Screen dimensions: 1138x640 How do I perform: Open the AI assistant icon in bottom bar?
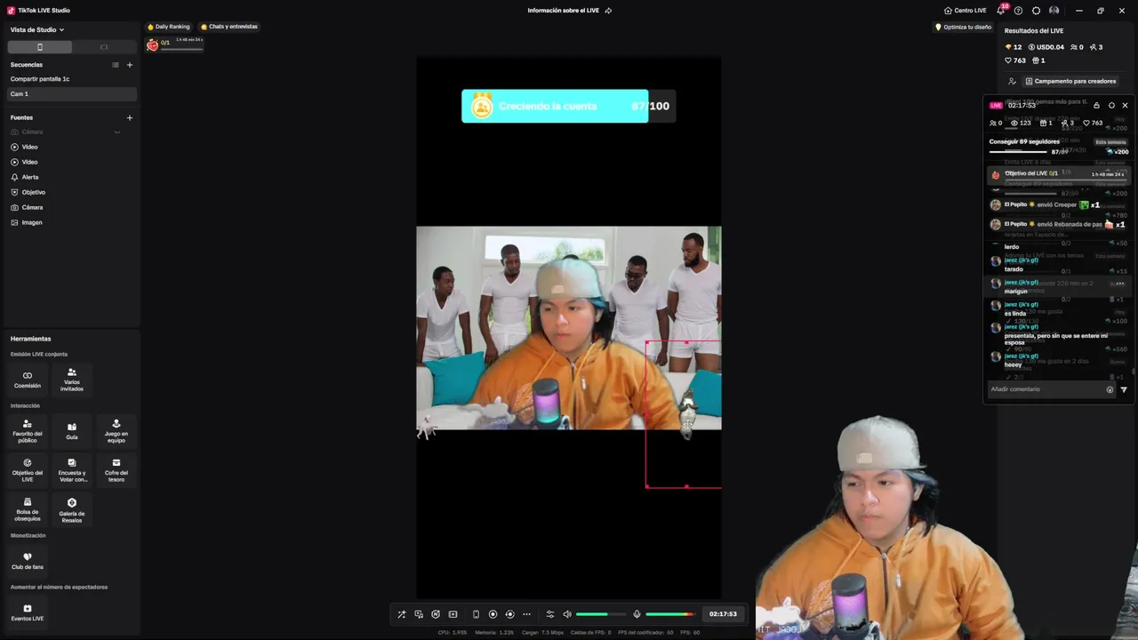436,614
